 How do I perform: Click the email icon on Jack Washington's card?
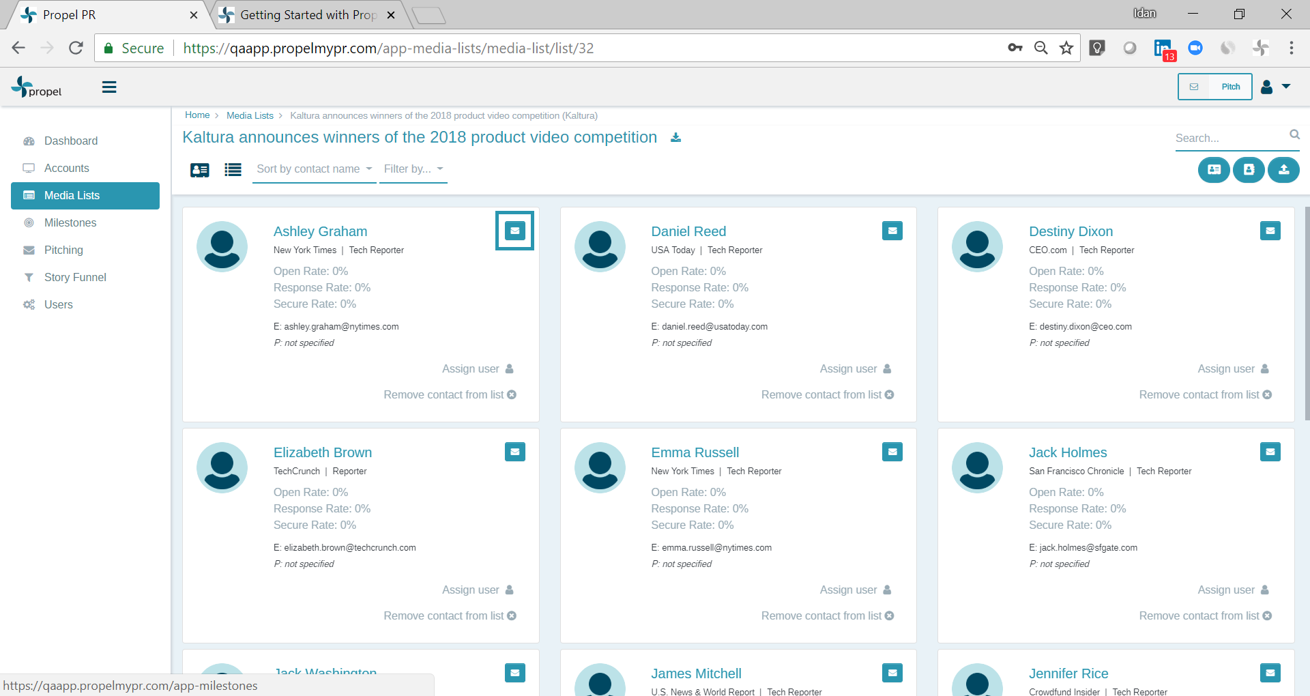tap(515, 673)
